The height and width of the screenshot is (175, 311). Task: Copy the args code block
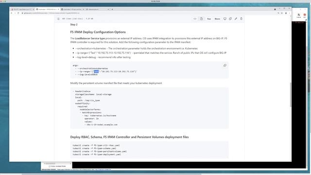click(x=225, y=65)
